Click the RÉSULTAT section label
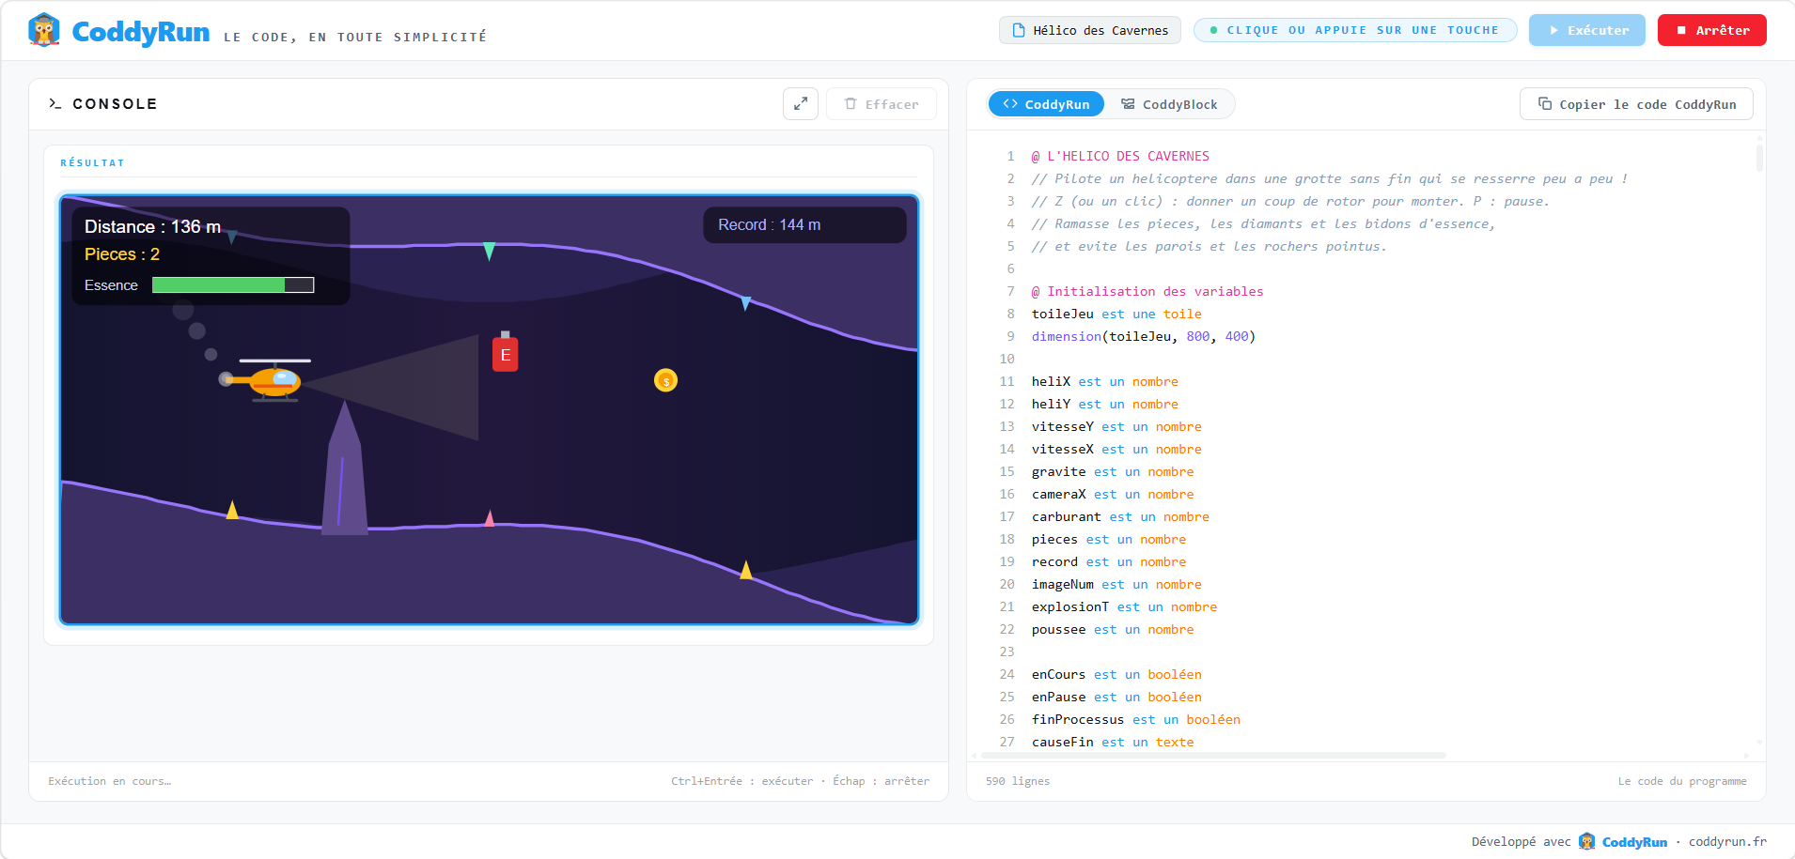Screen dimensions: 1795x859 click(92, 162)
